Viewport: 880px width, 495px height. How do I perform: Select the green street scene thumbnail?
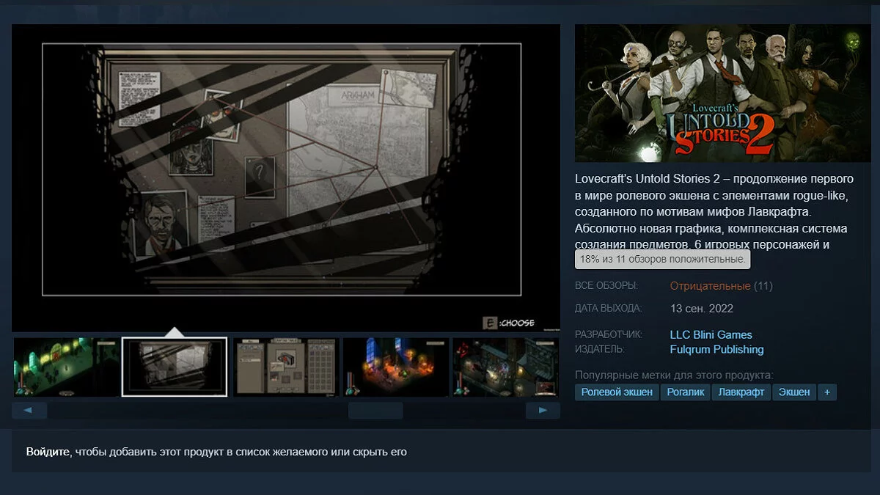point(66,367)
